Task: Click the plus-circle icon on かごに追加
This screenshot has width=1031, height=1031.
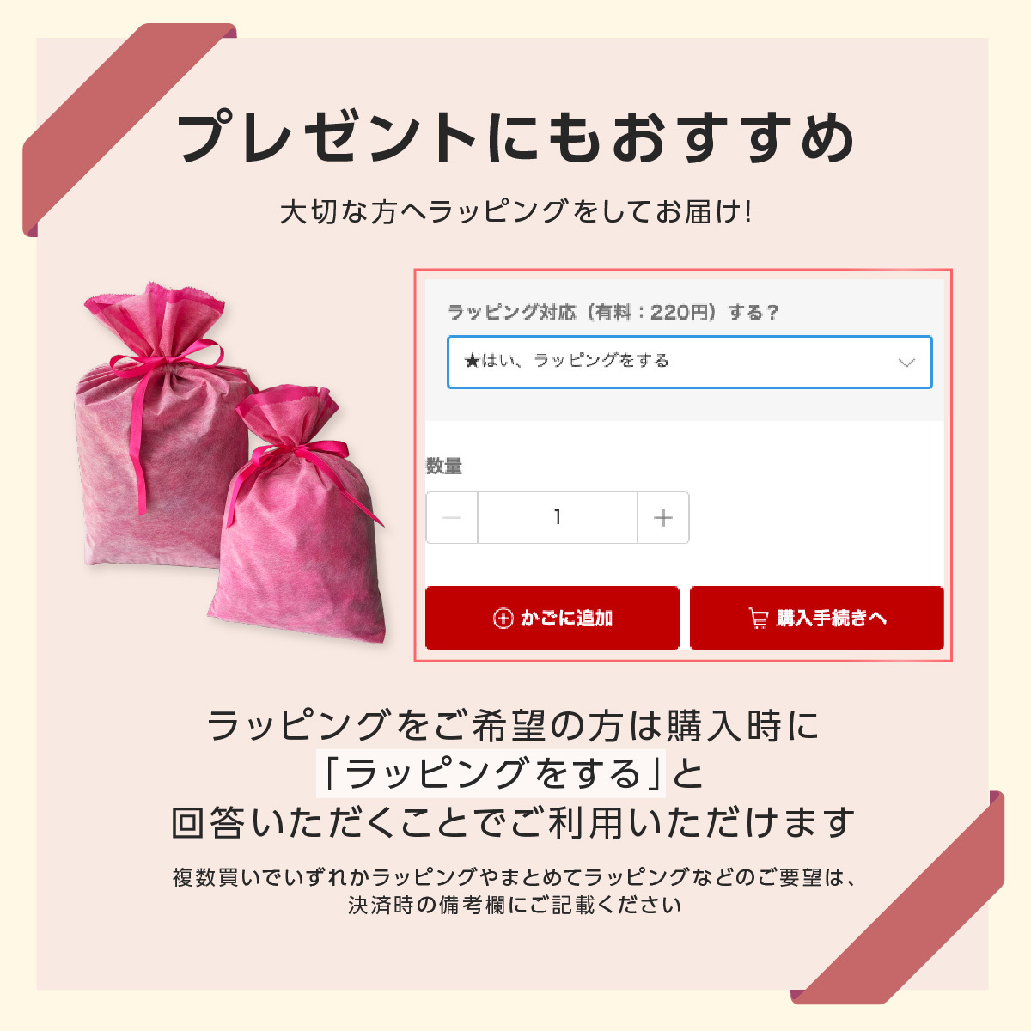Action: coord(503,618)
